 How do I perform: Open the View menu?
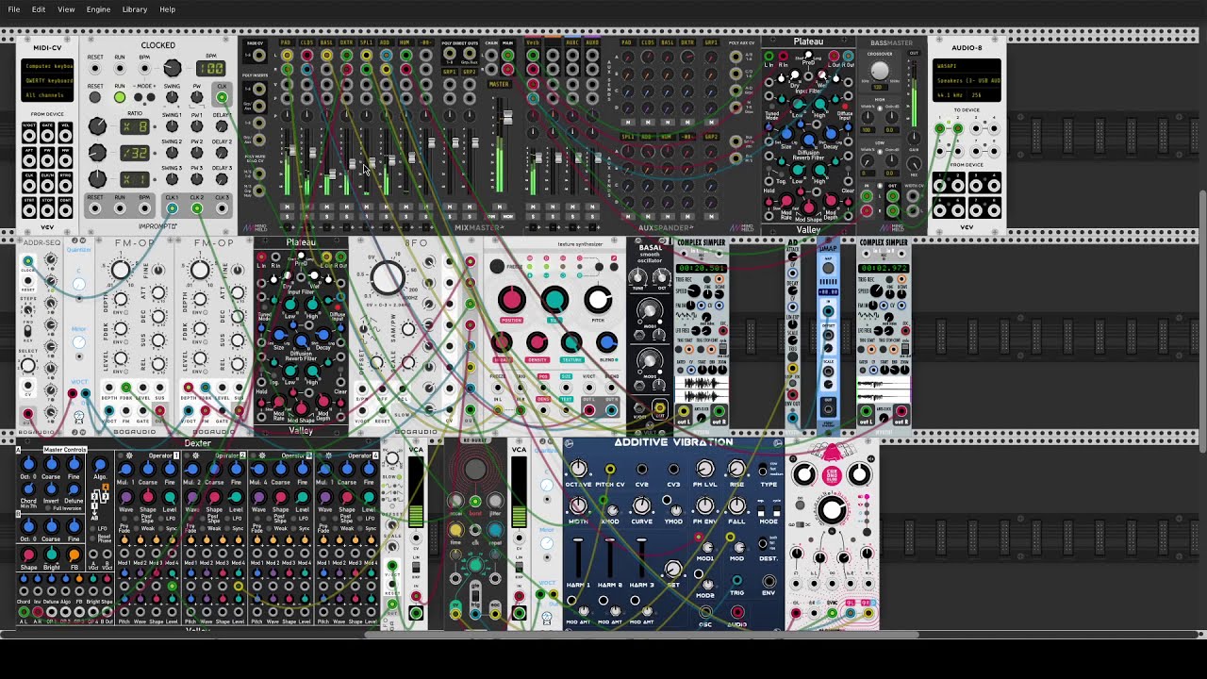click(x=66, y=9)
